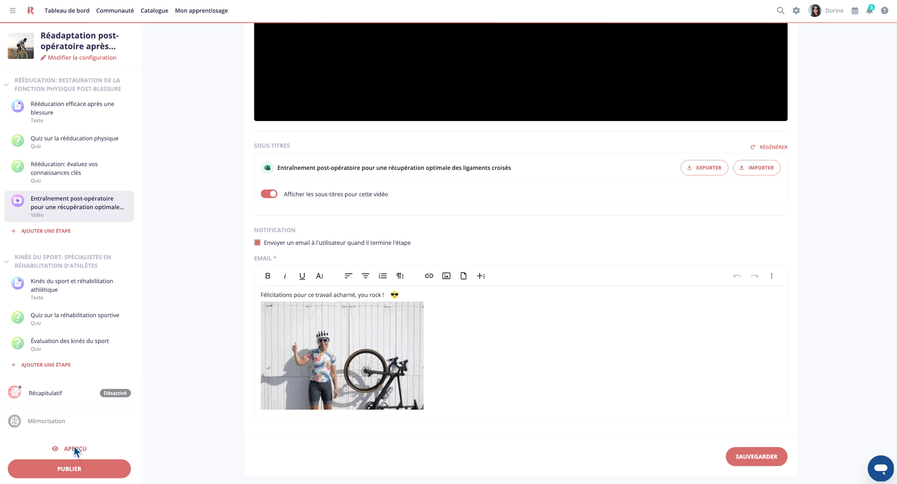Check 'Envoyer un email à l'utilisateur' notification
Screen dimensions: 897x484
tap(257, 242)
